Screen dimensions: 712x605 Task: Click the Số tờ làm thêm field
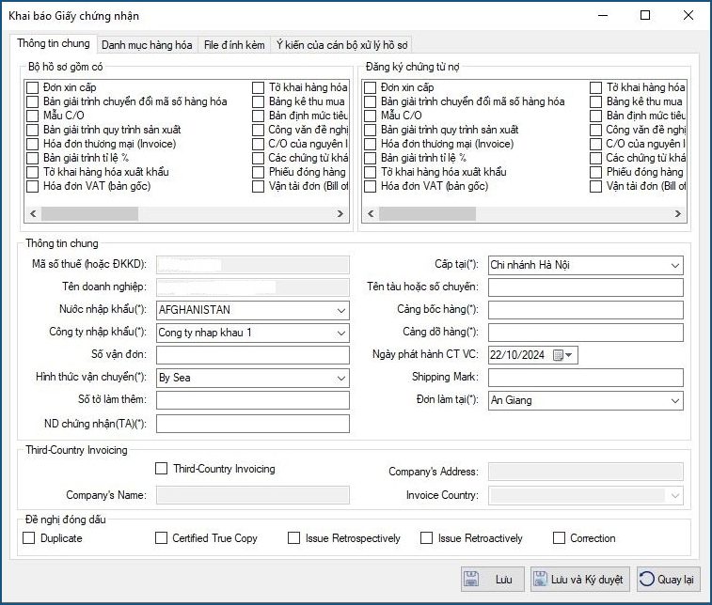point(253,400)
